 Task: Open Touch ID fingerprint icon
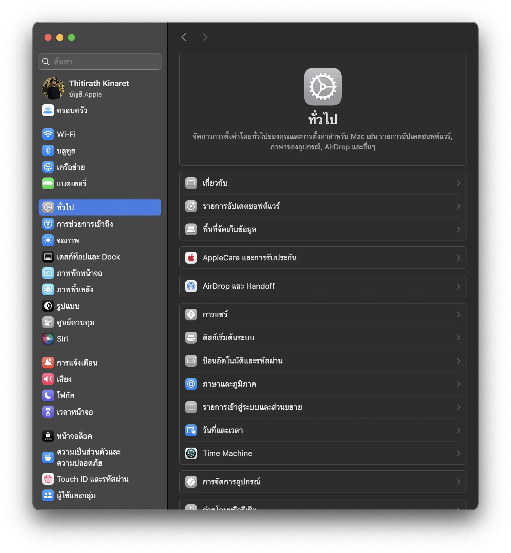48,479
